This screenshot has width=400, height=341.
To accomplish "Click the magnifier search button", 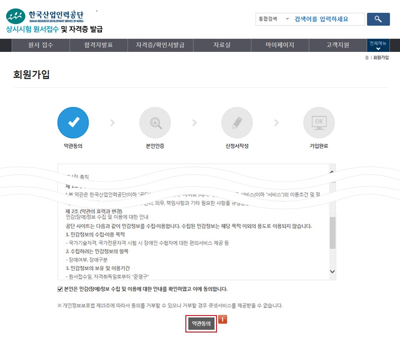I will 378,19.
